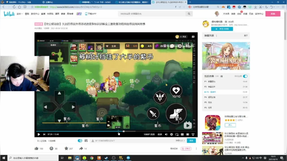Show hidden system tray icons chevron

243,158
